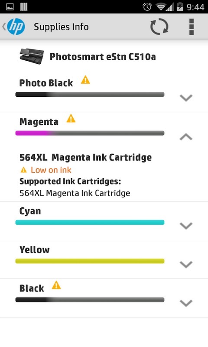Screen dimensions: 208x347
Task: Tap the Cyan ink level bar
Action: coord(90,223)
